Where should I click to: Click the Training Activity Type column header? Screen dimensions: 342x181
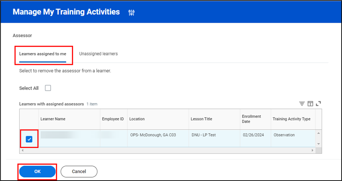[291, 119]
